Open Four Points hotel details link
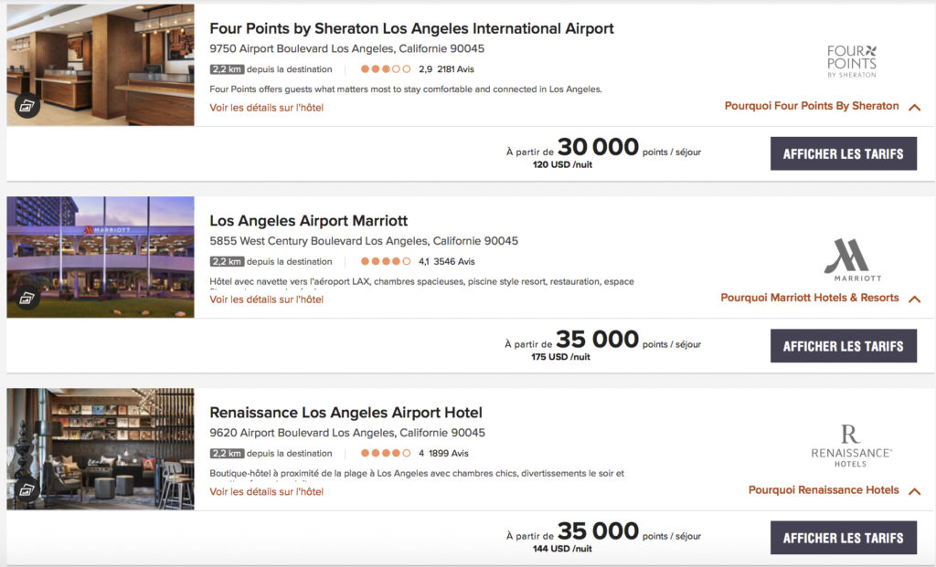 (x=266, y=108)
